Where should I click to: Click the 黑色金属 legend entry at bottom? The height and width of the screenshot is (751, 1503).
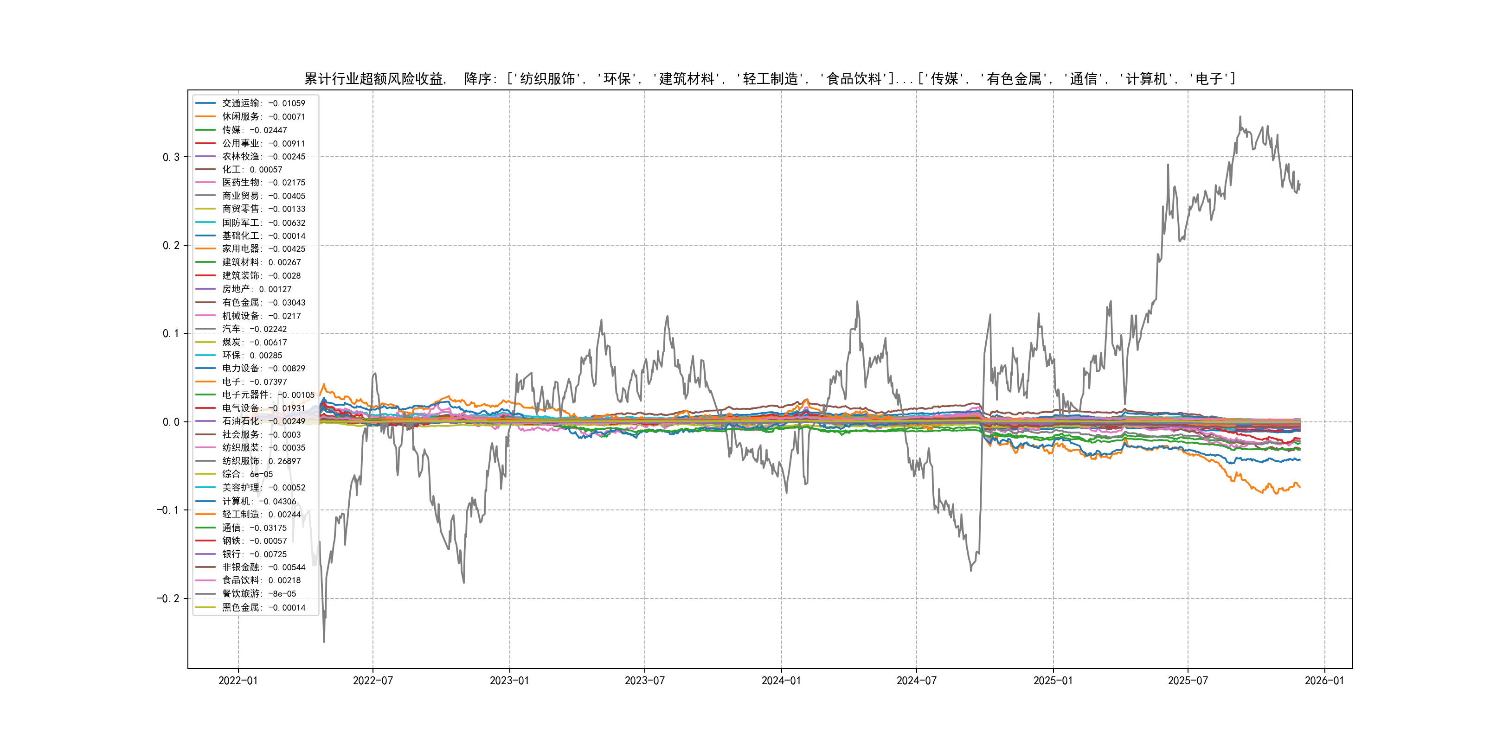pyautogui.click(x=263, y=608)
